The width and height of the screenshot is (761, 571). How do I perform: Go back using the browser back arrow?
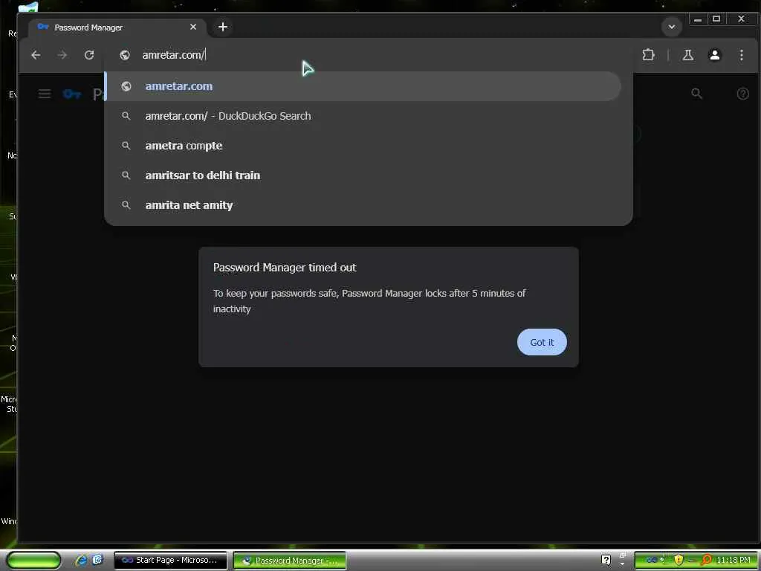(36, 55)
